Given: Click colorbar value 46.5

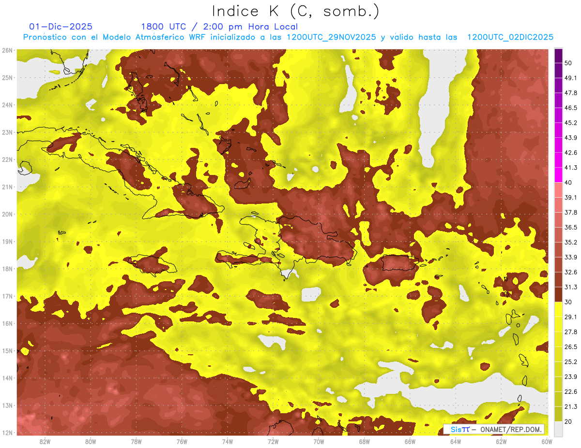Looking at the screenshot, I should [570, 107].
